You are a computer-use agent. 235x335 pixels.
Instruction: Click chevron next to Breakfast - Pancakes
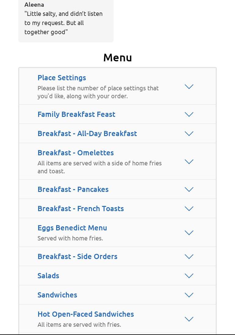(189, 189)
